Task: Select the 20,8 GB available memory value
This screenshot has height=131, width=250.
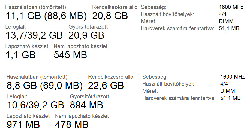Action: pos(110,16)
